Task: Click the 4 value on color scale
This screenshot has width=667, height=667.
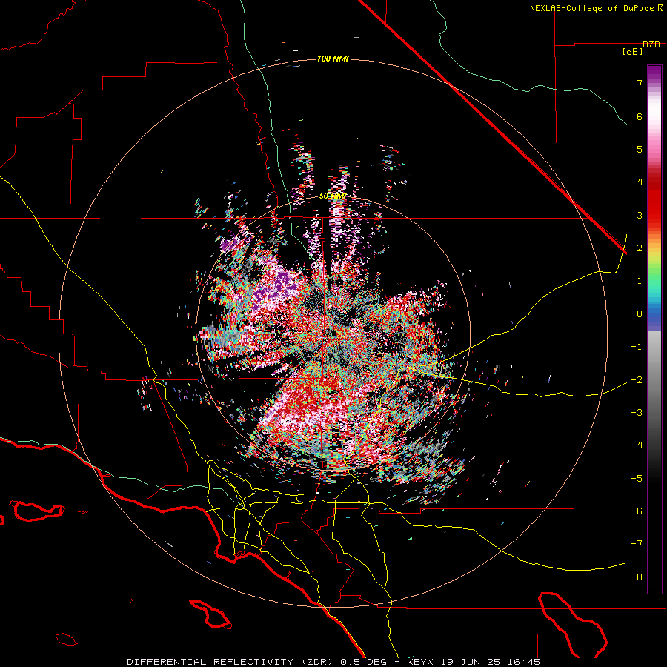Action: coord(640,182)
